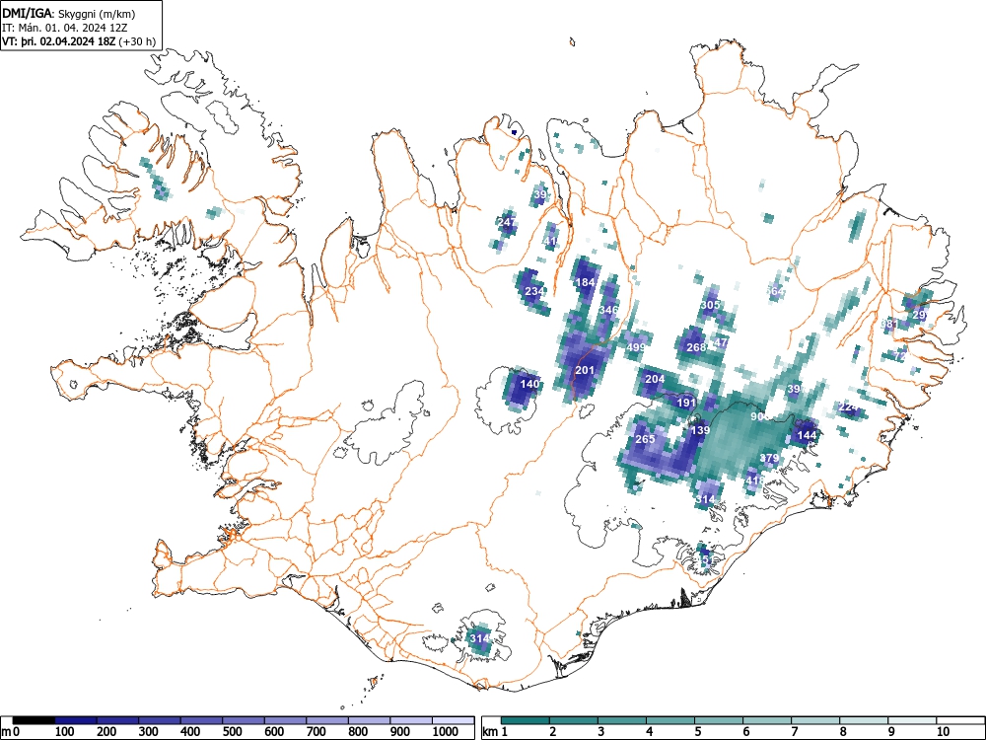Screen dimensions: 986x740
Task: Select the teal swatch between km 3 and 4
Action: click(621, 720)
